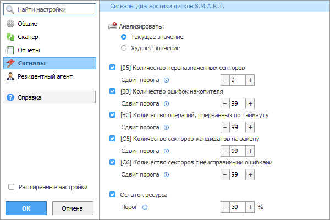Viewport: 330px width, 220px height.
Task: Click the Найти настройки search field
Action: coord(50,9)
